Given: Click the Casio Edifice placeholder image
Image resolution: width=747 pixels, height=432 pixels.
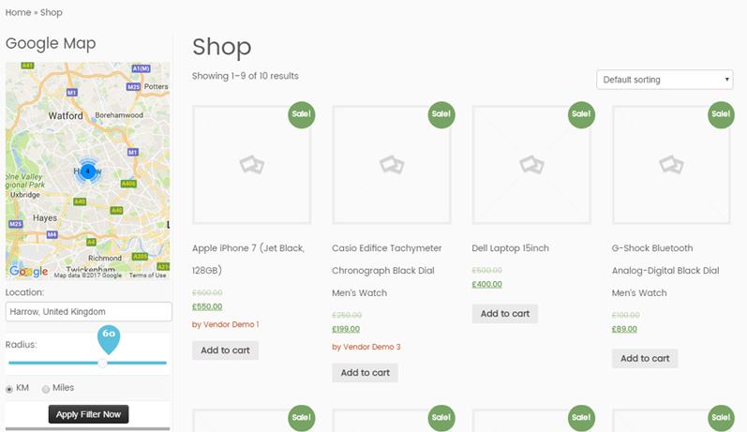Looking at the screenshot, I should [x=392, y=165].
